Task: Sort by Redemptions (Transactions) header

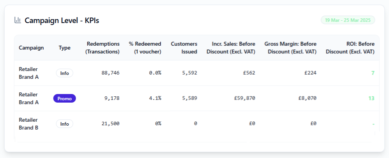Action: [x=103, y=48]
